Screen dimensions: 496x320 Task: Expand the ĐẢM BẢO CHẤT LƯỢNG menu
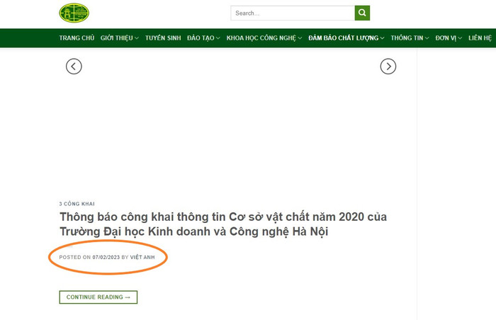coord(346,38)
